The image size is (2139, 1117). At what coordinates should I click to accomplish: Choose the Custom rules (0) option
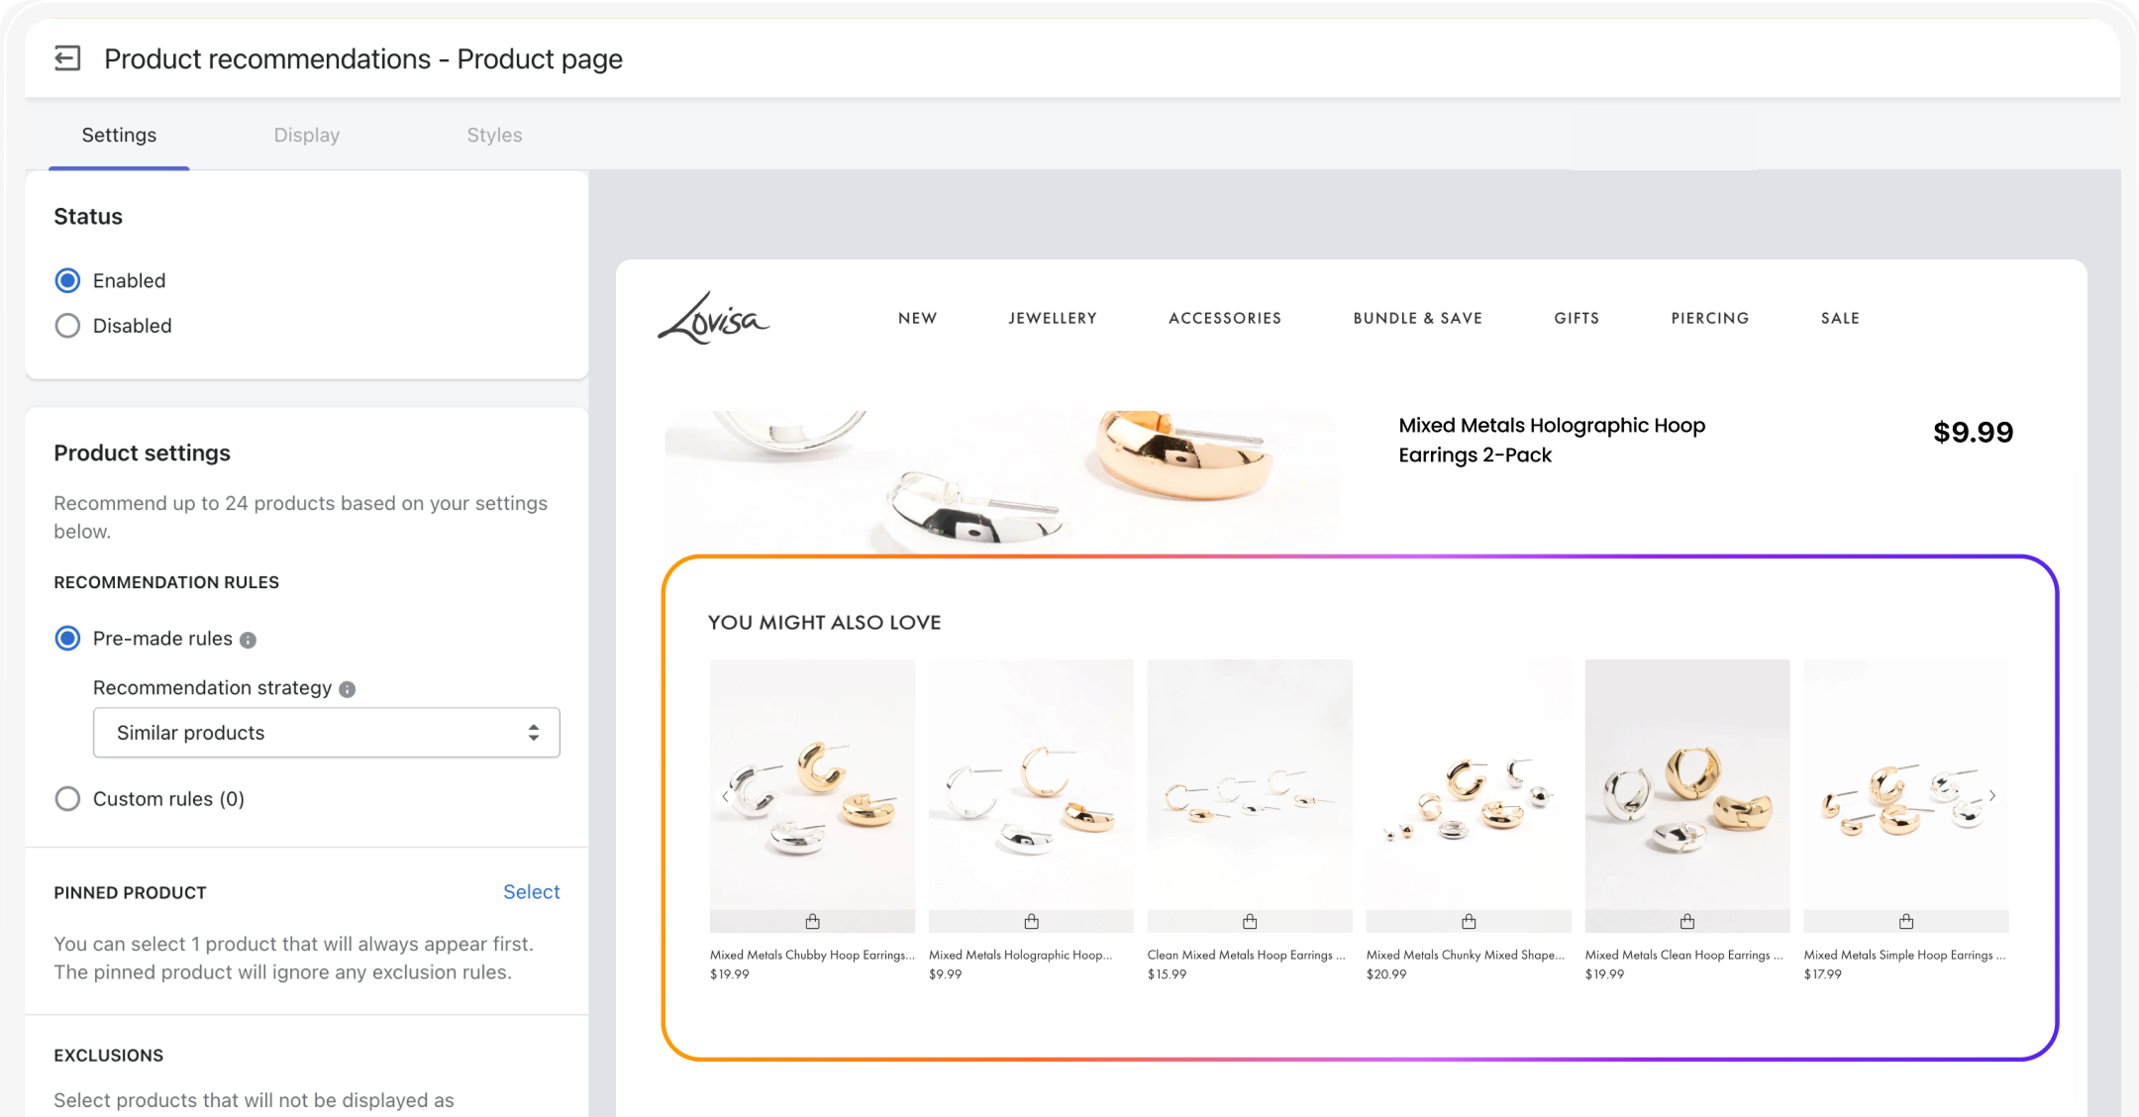click(67, 799)
